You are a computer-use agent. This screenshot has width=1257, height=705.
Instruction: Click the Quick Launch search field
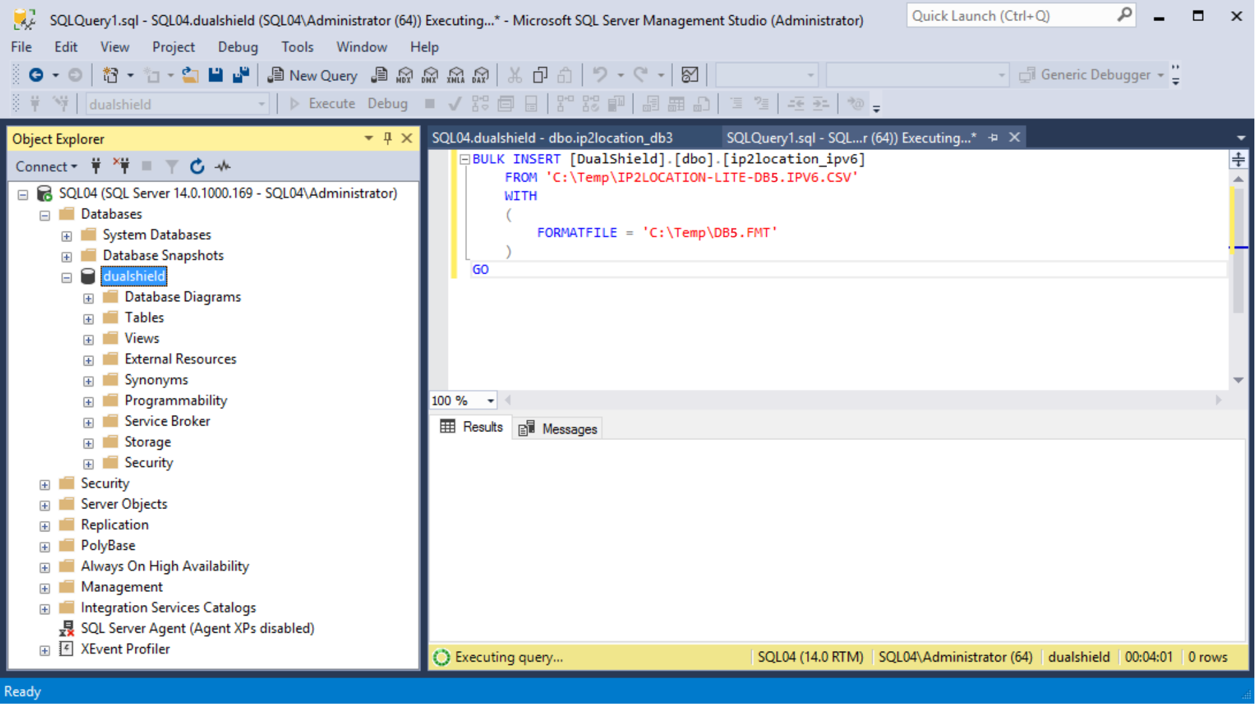coord(1012,16)
